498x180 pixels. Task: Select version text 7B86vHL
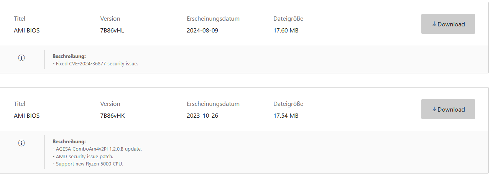(112, 31)
